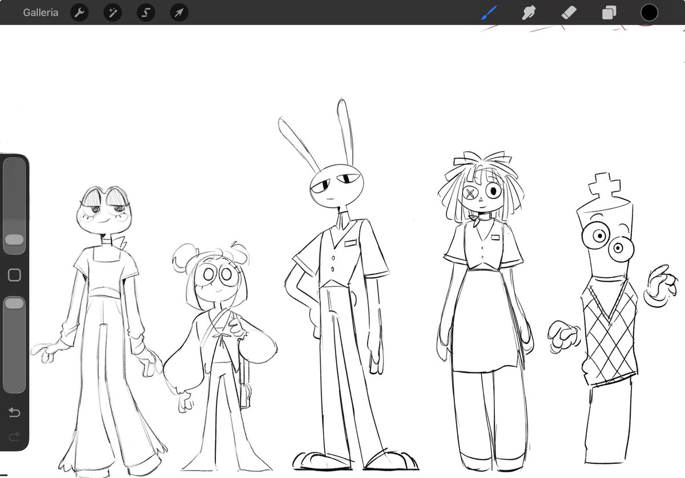Activate the Selection S-ribbon tool
Viewport: 685px width, 478px height.
pyautogui.click(x=146, y=13)
